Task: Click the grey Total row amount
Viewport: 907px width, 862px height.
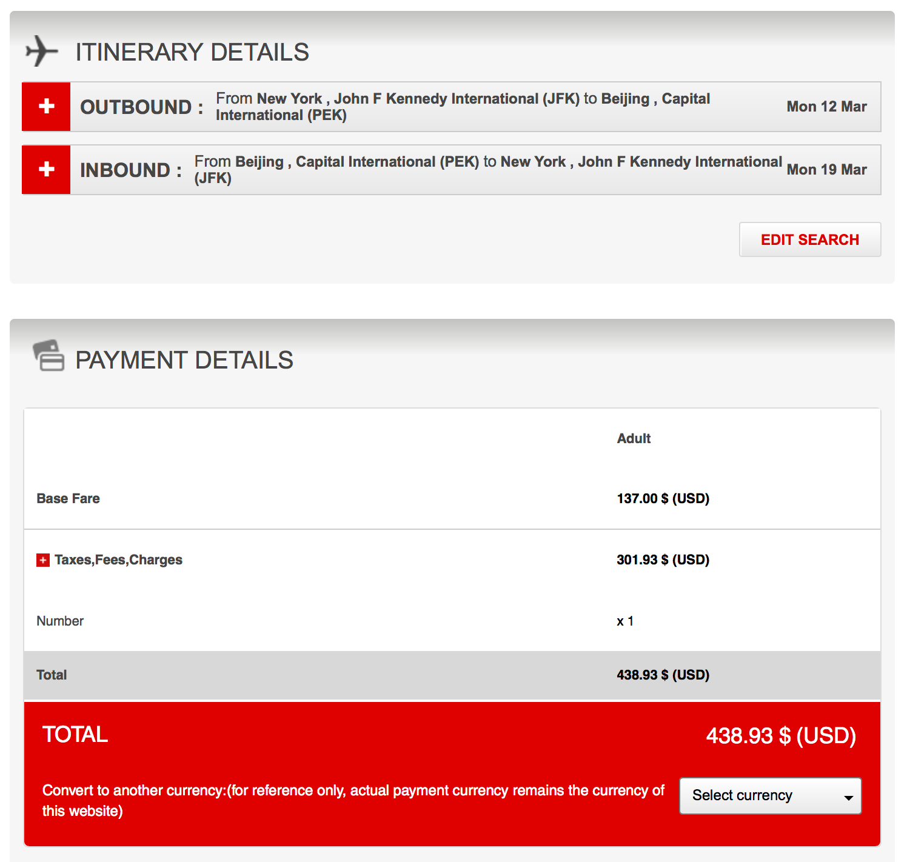Action: click(x=663, y=675)
